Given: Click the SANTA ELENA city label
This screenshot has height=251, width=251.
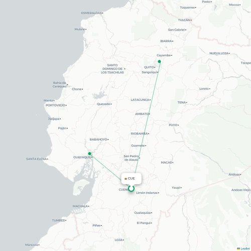Looking at the screenshot, I should 36,159.
